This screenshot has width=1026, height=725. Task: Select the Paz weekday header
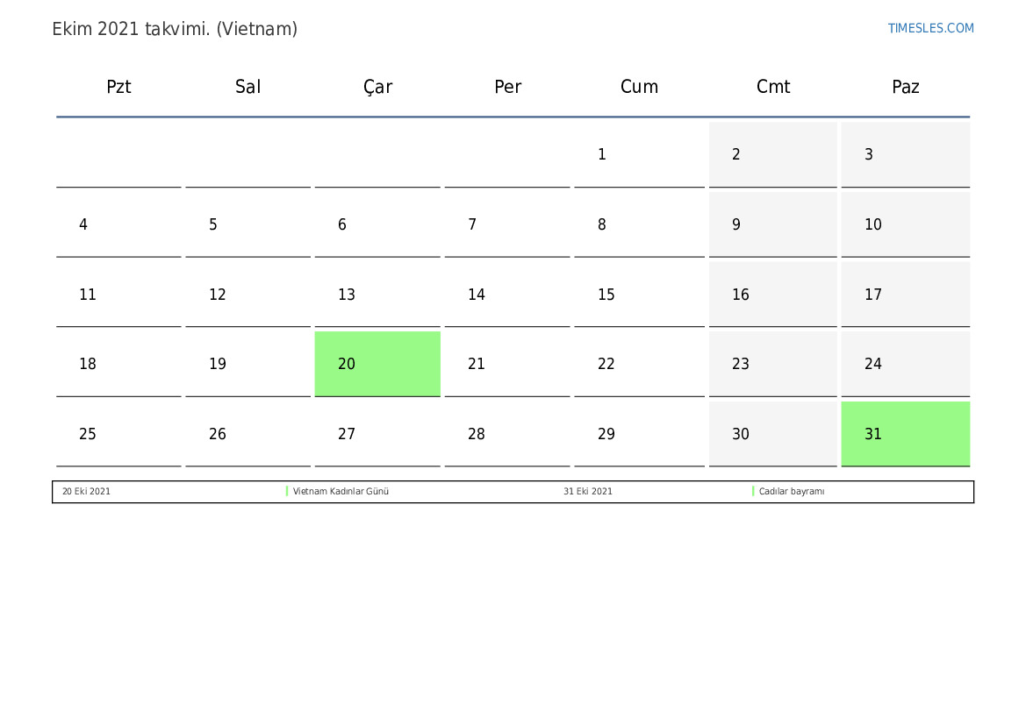coord(906,87)
